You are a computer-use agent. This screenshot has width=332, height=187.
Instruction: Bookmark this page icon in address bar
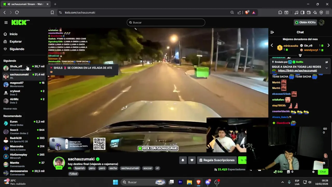pyautogui.click(x=52, y=12)
